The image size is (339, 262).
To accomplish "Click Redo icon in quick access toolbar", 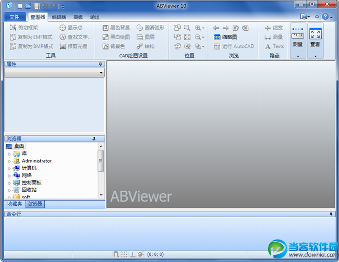I will click(53, 6).
